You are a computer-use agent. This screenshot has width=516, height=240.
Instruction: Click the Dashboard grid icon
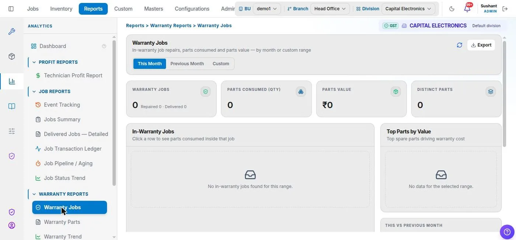34,46
